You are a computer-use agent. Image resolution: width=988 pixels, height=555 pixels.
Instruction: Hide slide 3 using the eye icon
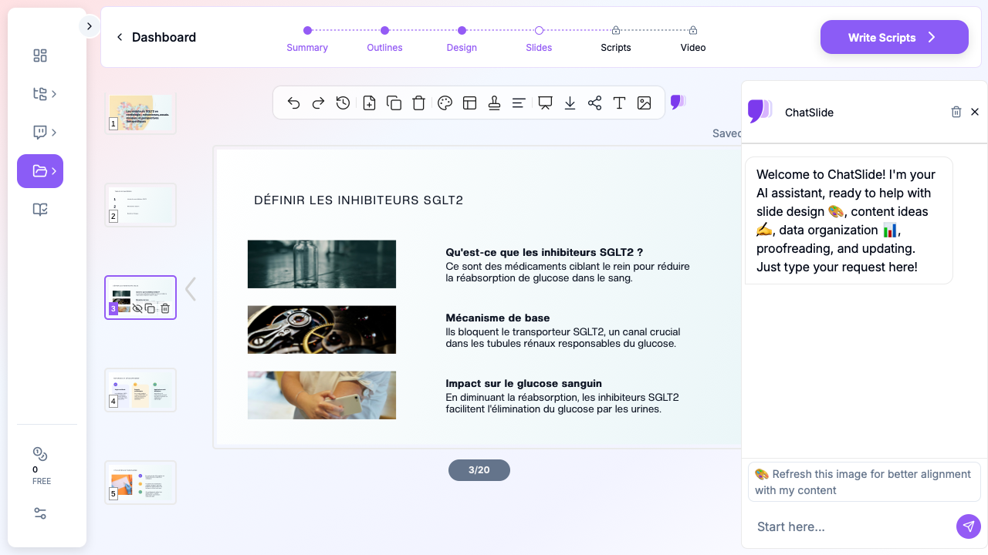137,308
